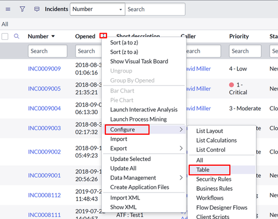278x219 pixels.
Task: Click the red Critical priority dot
Action: pos(231,85)
